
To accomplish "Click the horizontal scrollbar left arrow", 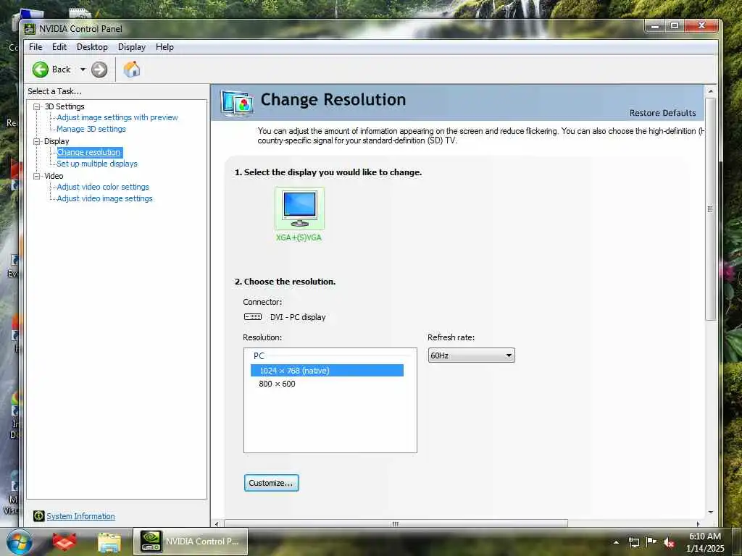I will (217, 524).
